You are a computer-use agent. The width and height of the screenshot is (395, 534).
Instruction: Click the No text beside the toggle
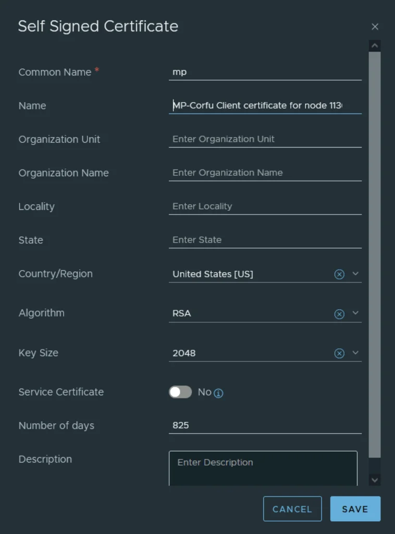205,392
